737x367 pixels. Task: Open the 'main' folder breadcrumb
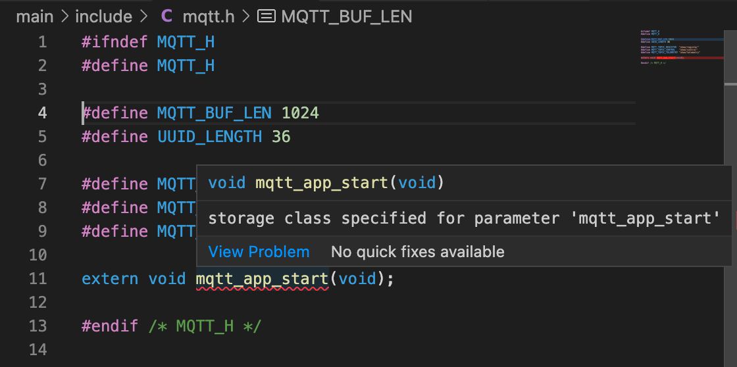tap(34, 16)
